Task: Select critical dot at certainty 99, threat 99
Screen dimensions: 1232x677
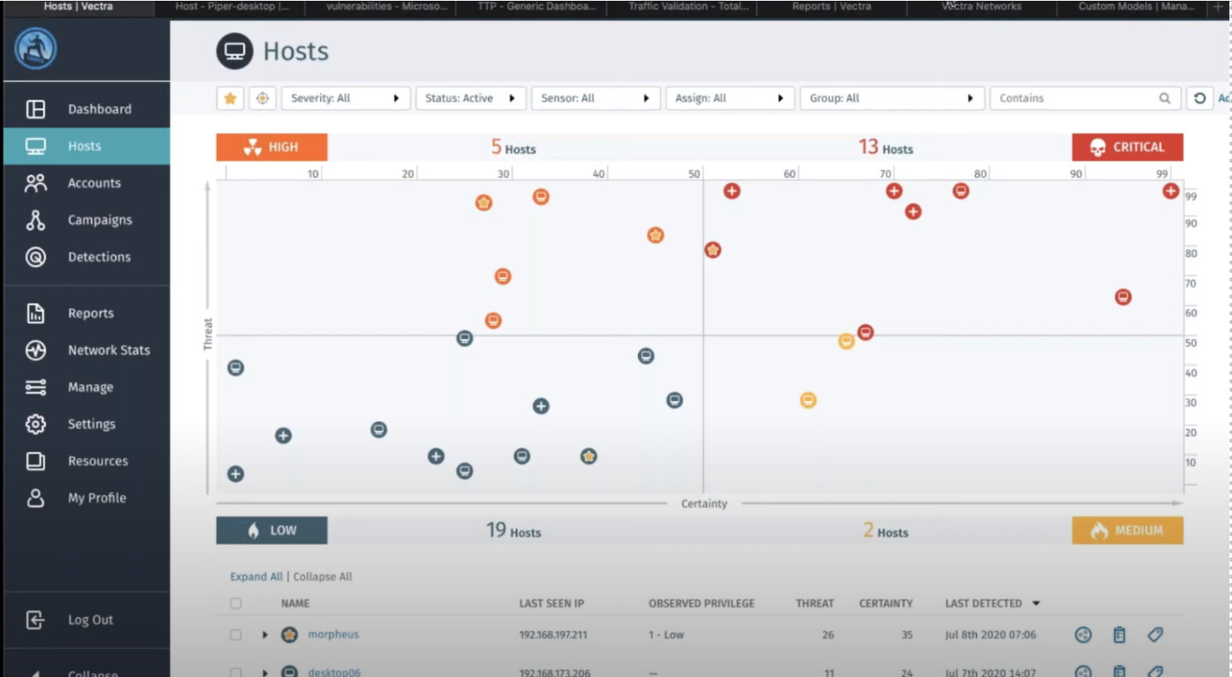Action: [1171, 191]
